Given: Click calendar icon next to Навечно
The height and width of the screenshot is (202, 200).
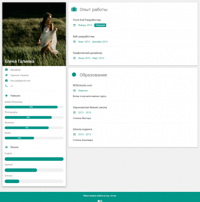Looking at the screenshot, I should tap(74, 90).
